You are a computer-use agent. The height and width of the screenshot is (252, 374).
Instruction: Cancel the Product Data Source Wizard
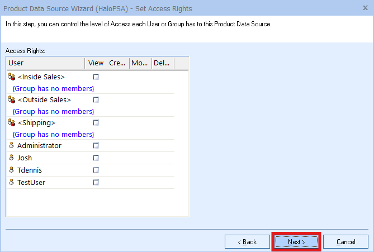(x=345, y=242)
